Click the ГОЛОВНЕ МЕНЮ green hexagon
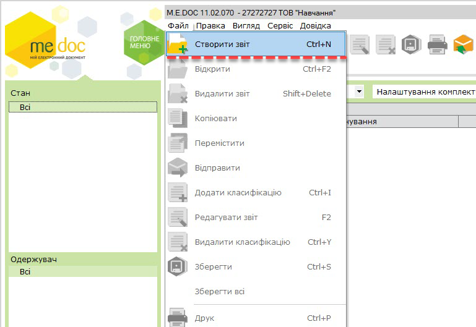The height and width of the screenshot is (327, 476). click(144, 43)
